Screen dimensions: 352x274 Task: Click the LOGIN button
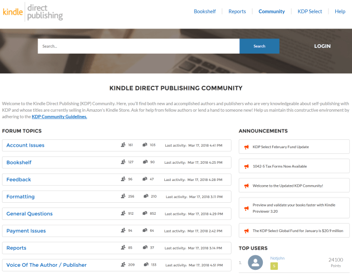pos(322,46)
